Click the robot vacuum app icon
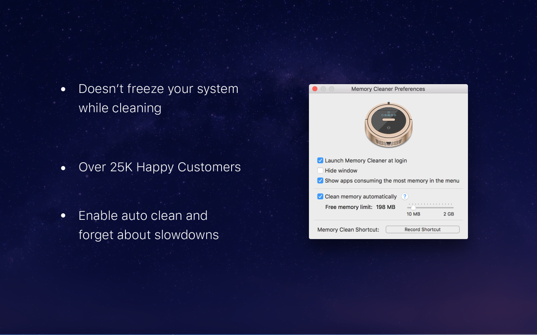This screenshot has width=537, height=335. point(388,125)
